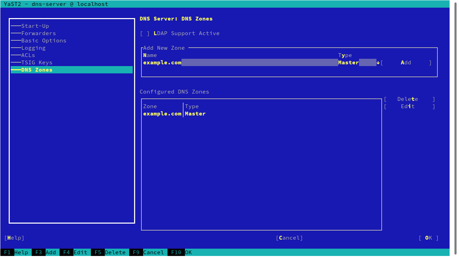This screenshot has height=257, width=459.
Task: Enable LDAP Support Active
Action: (x=144, y=33)
